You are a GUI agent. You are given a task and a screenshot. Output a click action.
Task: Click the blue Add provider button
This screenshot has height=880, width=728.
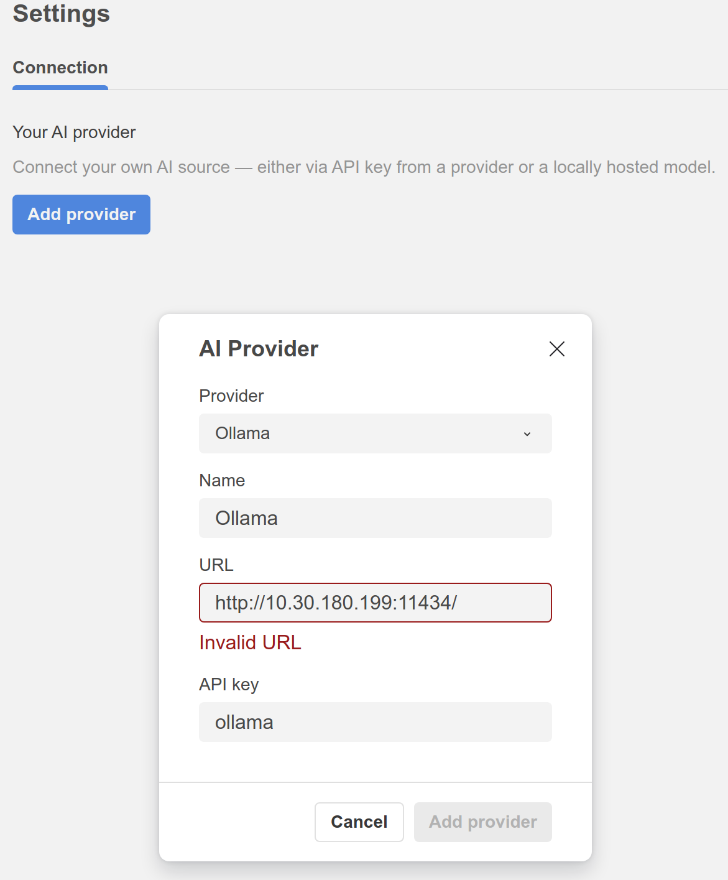click(81, 215)
